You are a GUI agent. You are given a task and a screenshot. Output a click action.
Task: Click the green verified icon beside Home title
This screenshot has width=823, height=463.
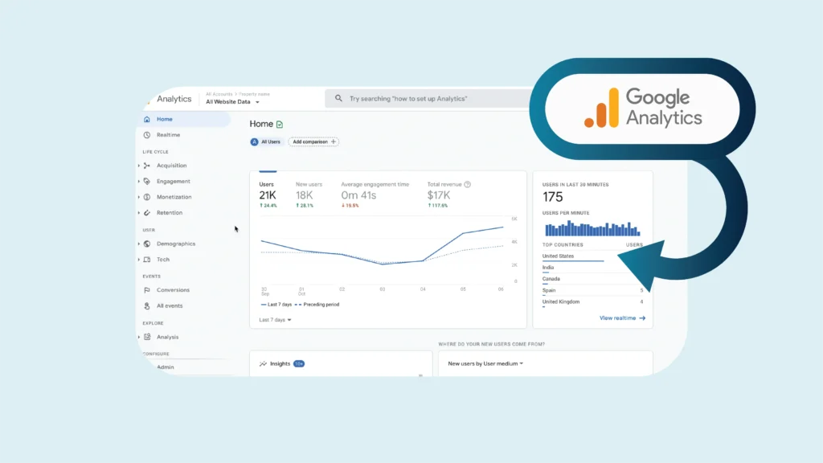pos(280,125)
